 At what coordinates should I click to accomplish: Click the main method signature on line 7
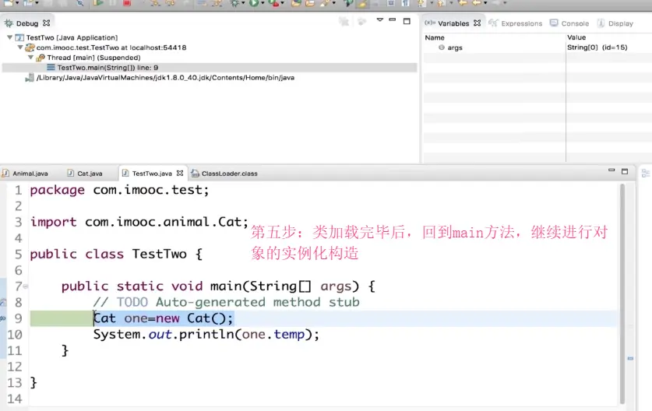pyautogui.click(x=218, y=286)
